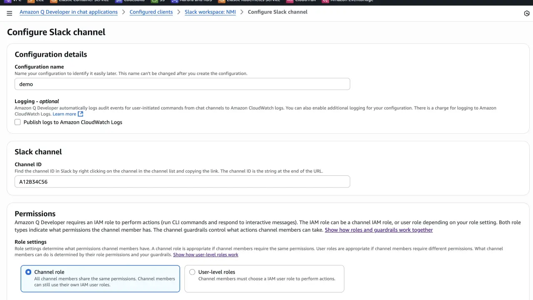Click the hexagon icon at top right
This screenshot has width=533, height=300.
(526, 13)
